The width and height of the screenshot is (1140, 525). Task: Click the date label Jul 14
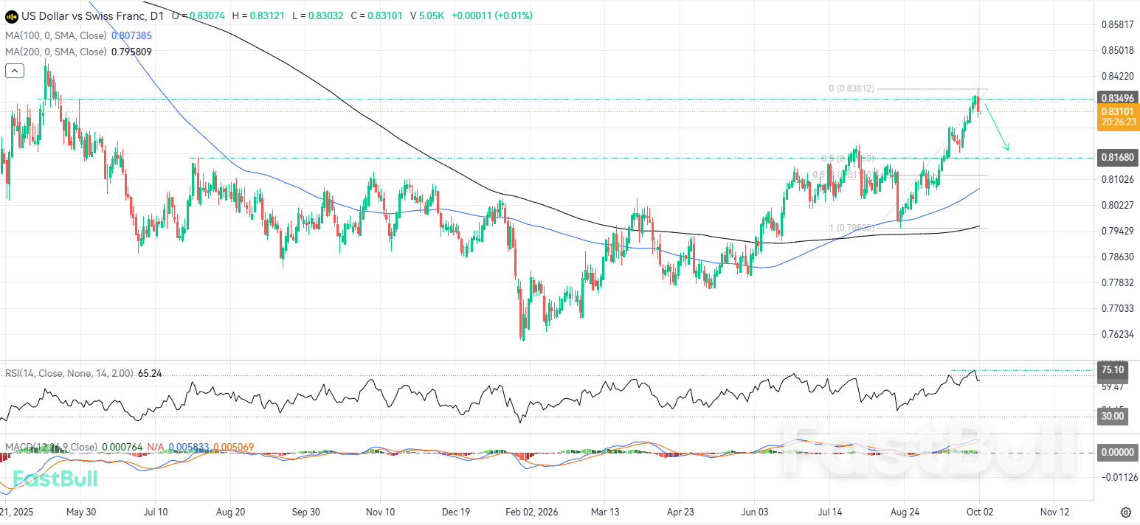(x=831, y=511)
